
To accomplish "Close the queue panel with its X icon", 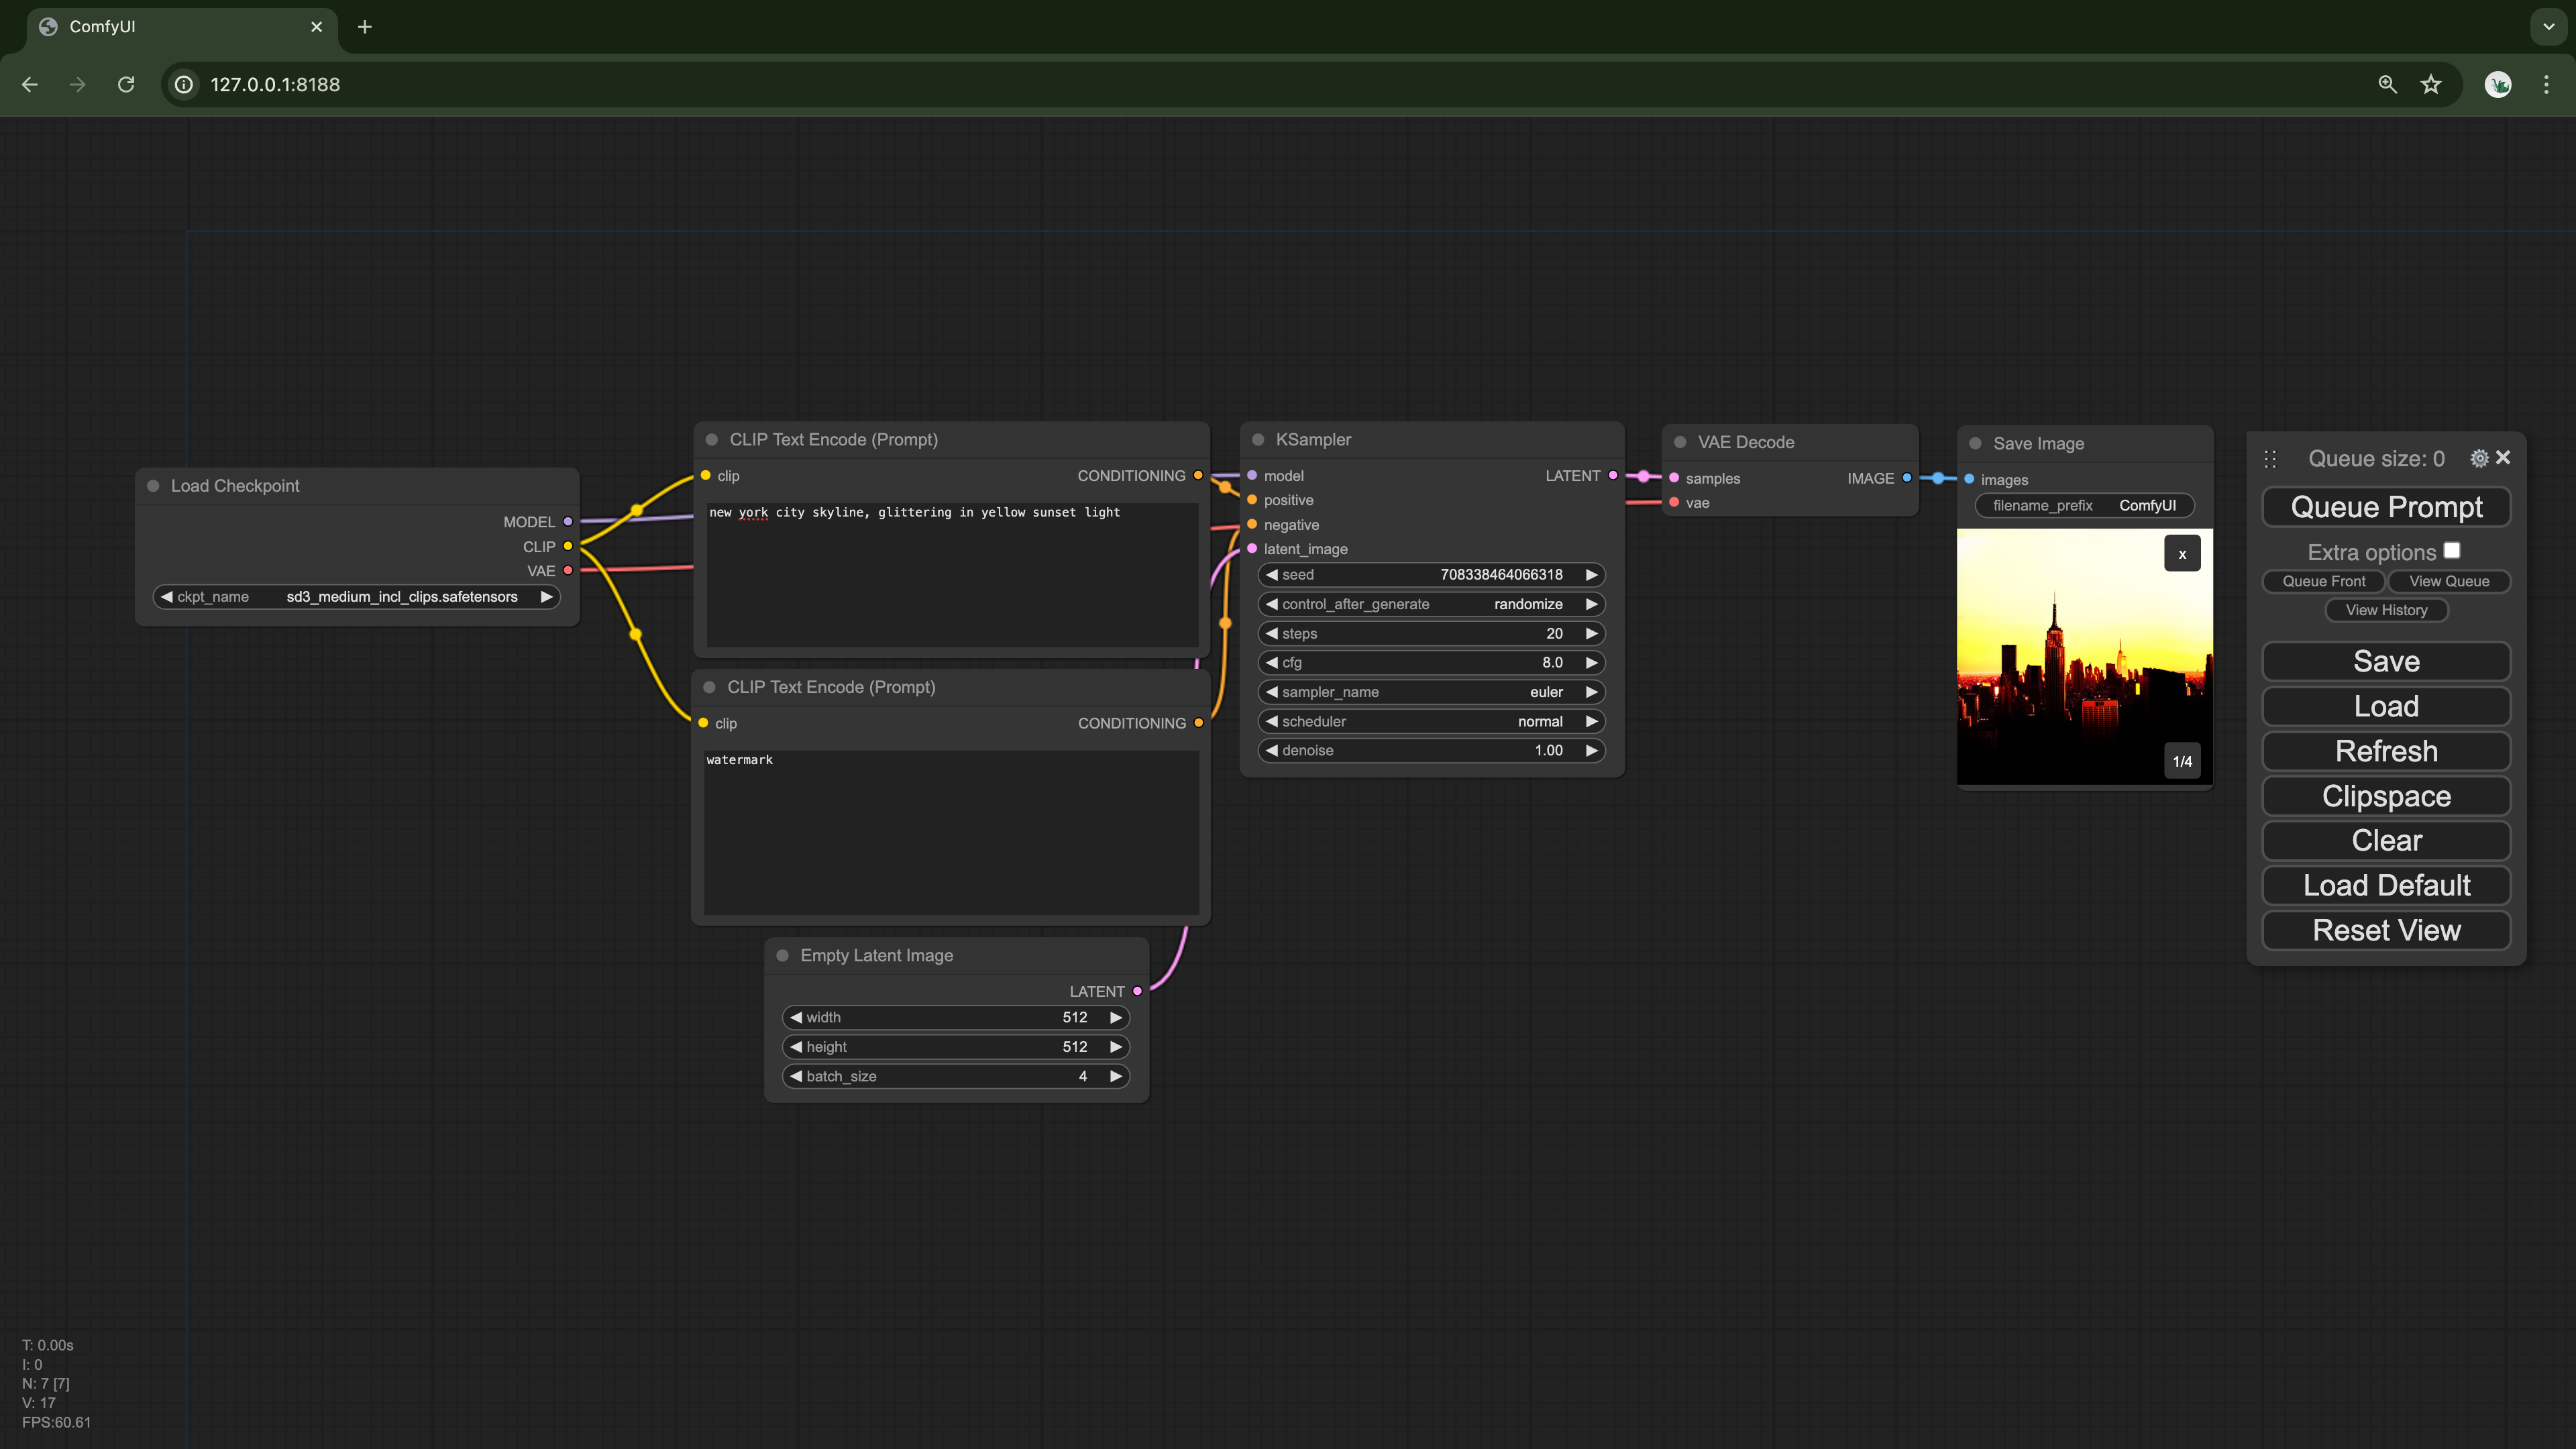I will pos(2504,458).
